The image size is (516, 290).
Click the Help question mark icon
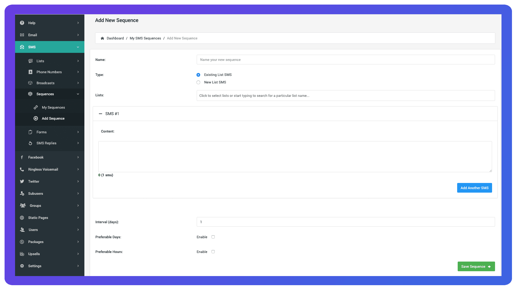[x=22, y=23]
